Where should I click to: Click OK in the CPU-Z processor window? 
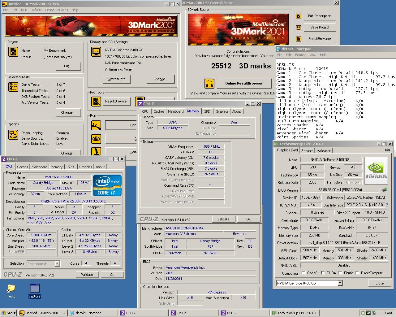112,275
